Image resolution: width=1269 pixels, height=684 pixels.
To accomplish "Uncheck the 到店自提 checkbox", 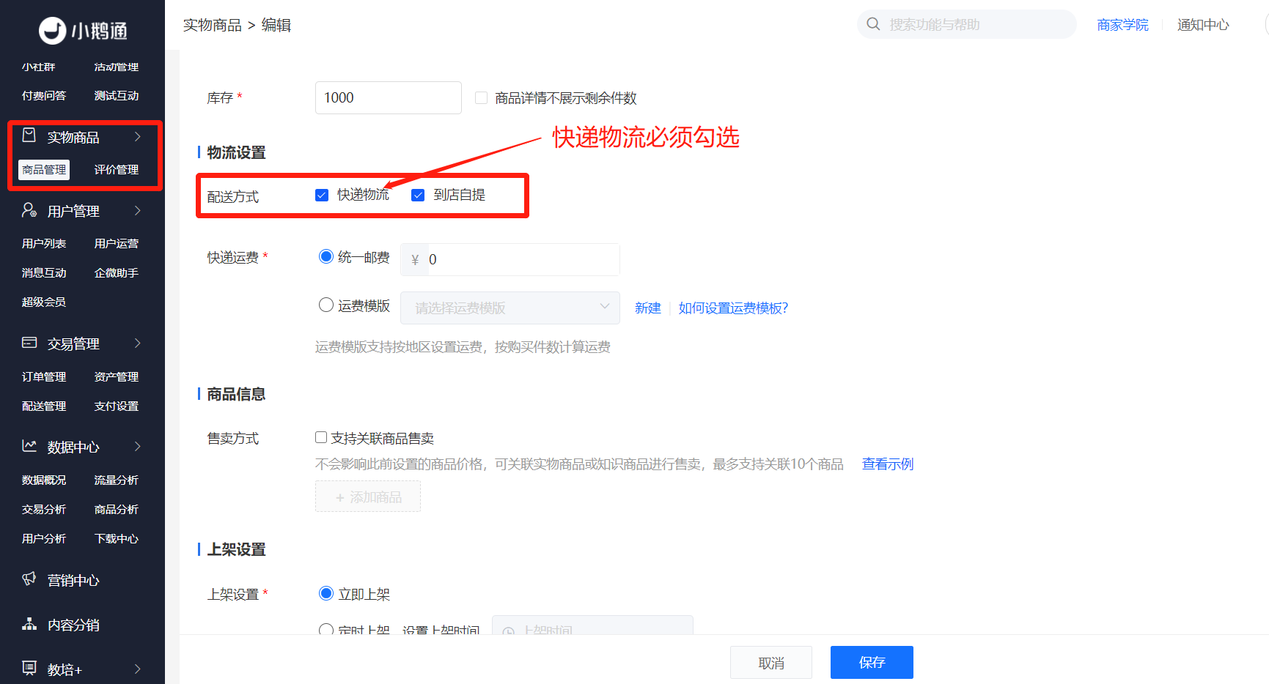I will click(418, 195).
